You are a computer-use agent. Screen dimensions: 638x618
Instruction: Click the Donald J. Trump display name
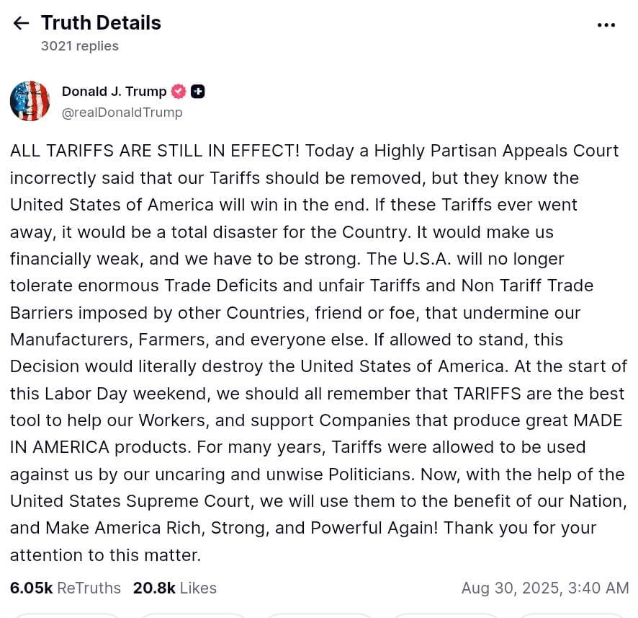[x=114, y=92]
